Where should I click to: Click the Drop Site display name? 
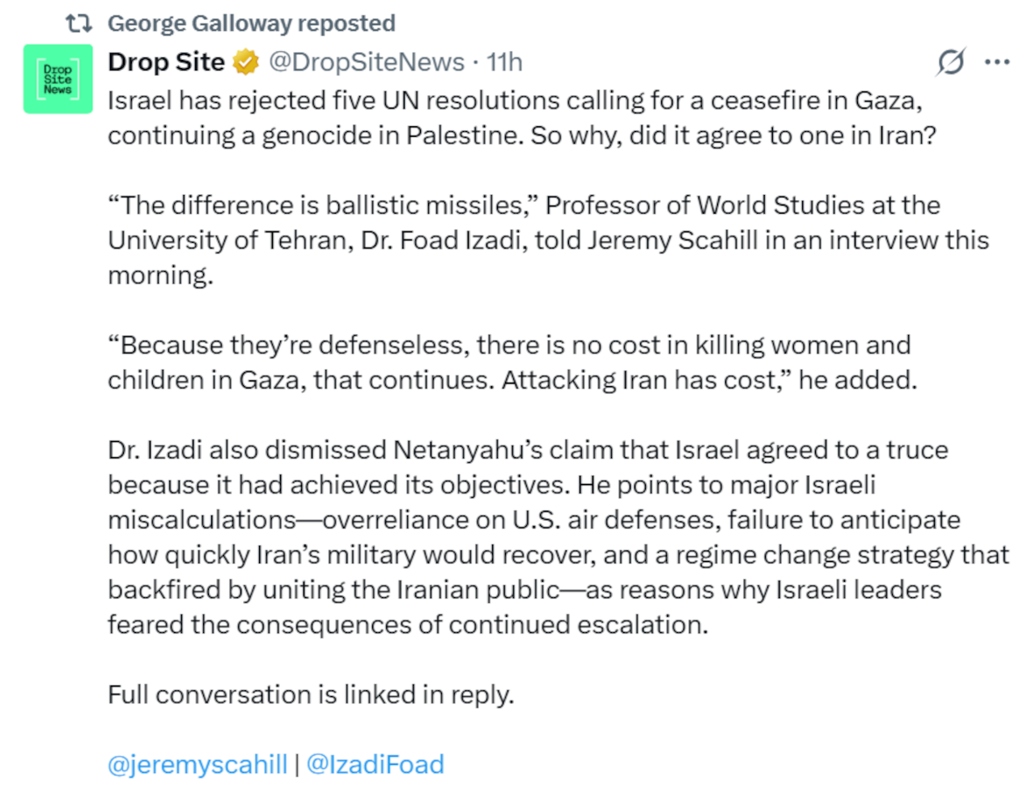166,62
